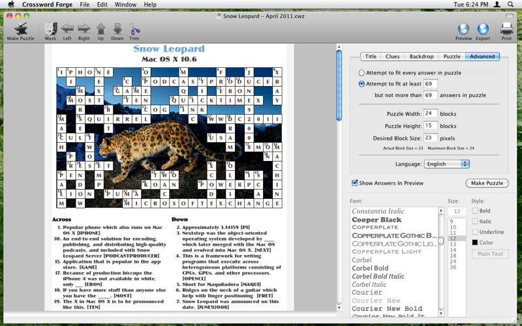Image resolution: width=522 pixels, height=326 pixels.
Task: Select Attempt to fit at least option
Action: (x=361, y=84)
